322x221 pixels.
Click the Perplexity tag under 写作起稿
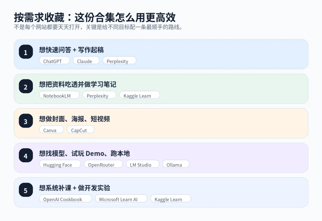(x=119, y=61)
